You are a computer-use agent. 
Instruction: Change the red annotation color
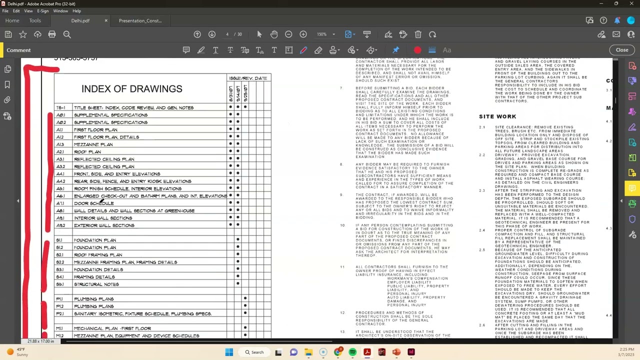pos(417,50)
